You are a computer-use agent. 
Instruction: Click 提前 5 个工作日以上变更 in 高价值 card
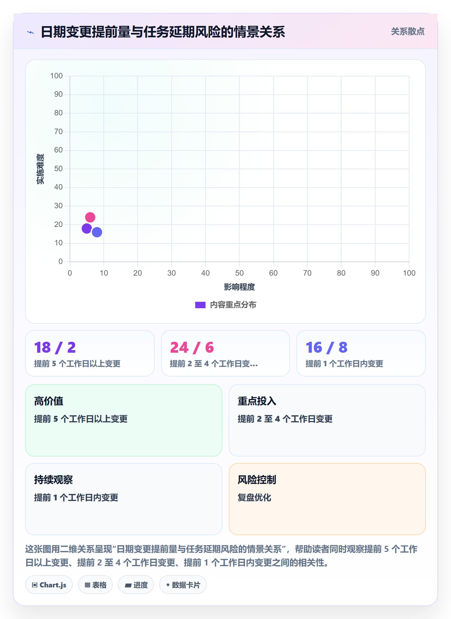coord(81,419)
